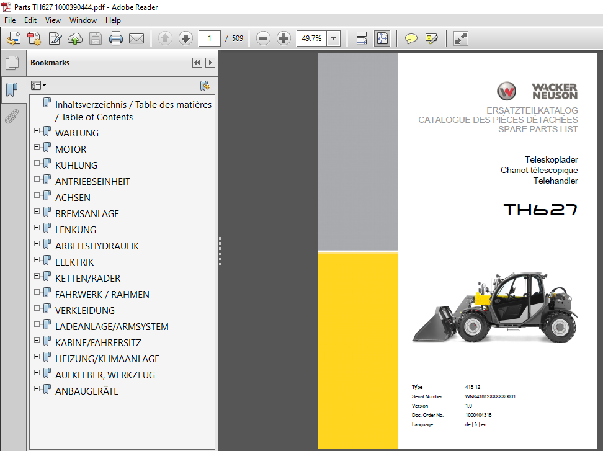Image resolution: width=603 pixels, height=451 pixels.
Task: Zoom out with the minus button
Action: pyautogui.click(x=264, y=38)
